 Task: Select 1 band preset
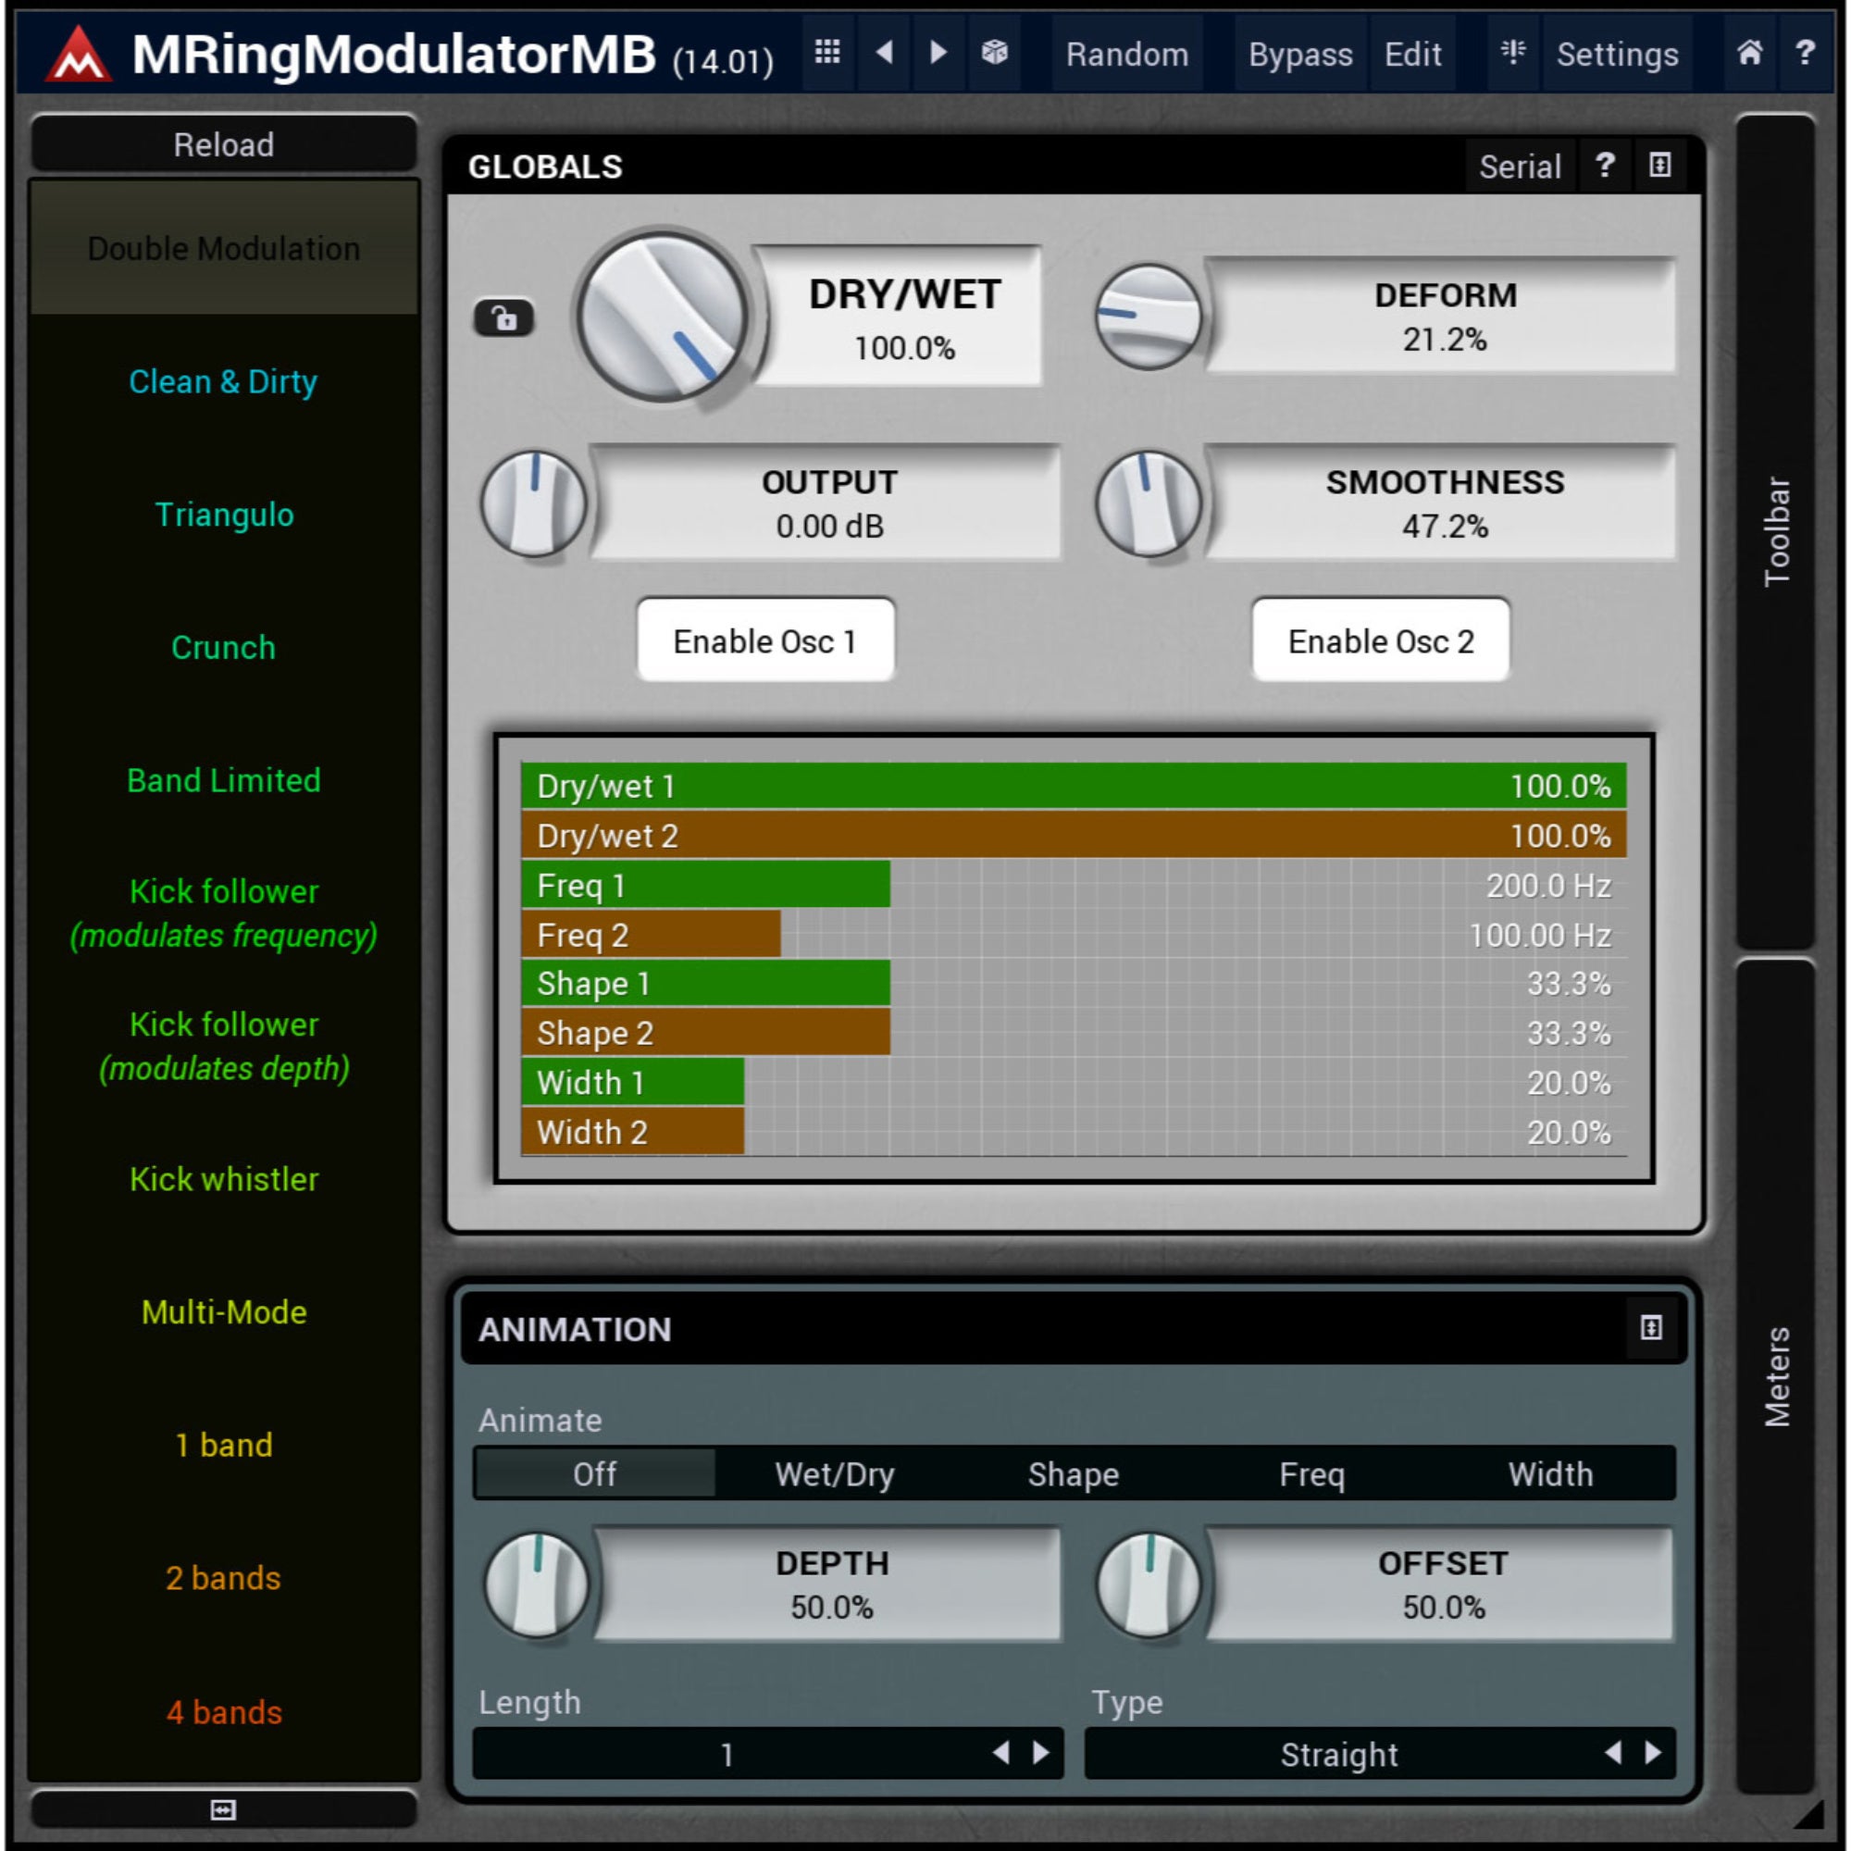click(224, 1445)
